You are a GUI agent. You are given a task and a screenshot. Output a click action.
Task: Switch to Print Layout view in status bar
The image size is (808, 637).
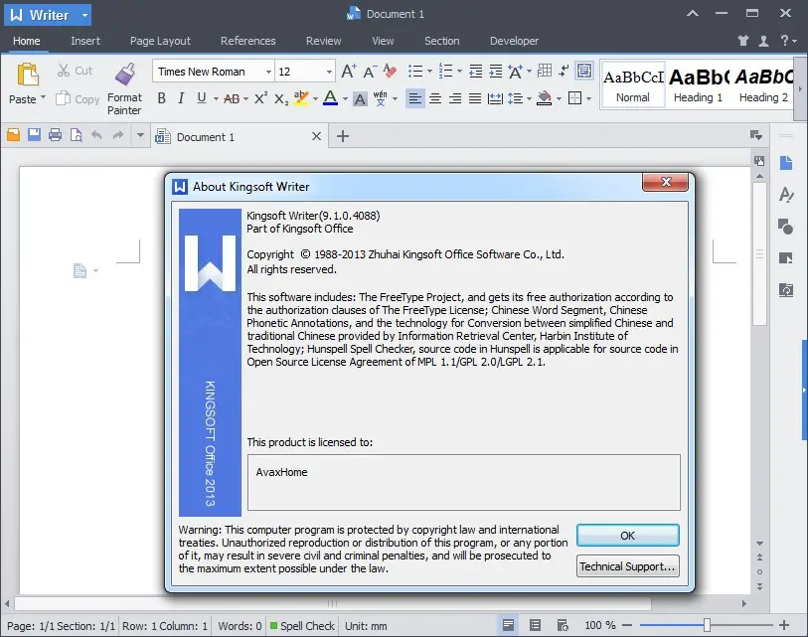pos(508,625)
